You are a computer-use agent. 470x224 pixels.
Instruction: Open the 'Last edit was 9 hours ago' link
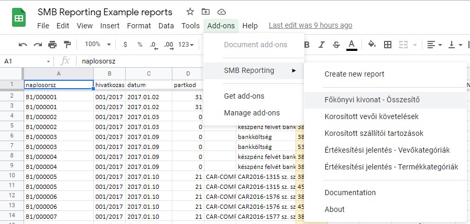(x=310, y=25)
